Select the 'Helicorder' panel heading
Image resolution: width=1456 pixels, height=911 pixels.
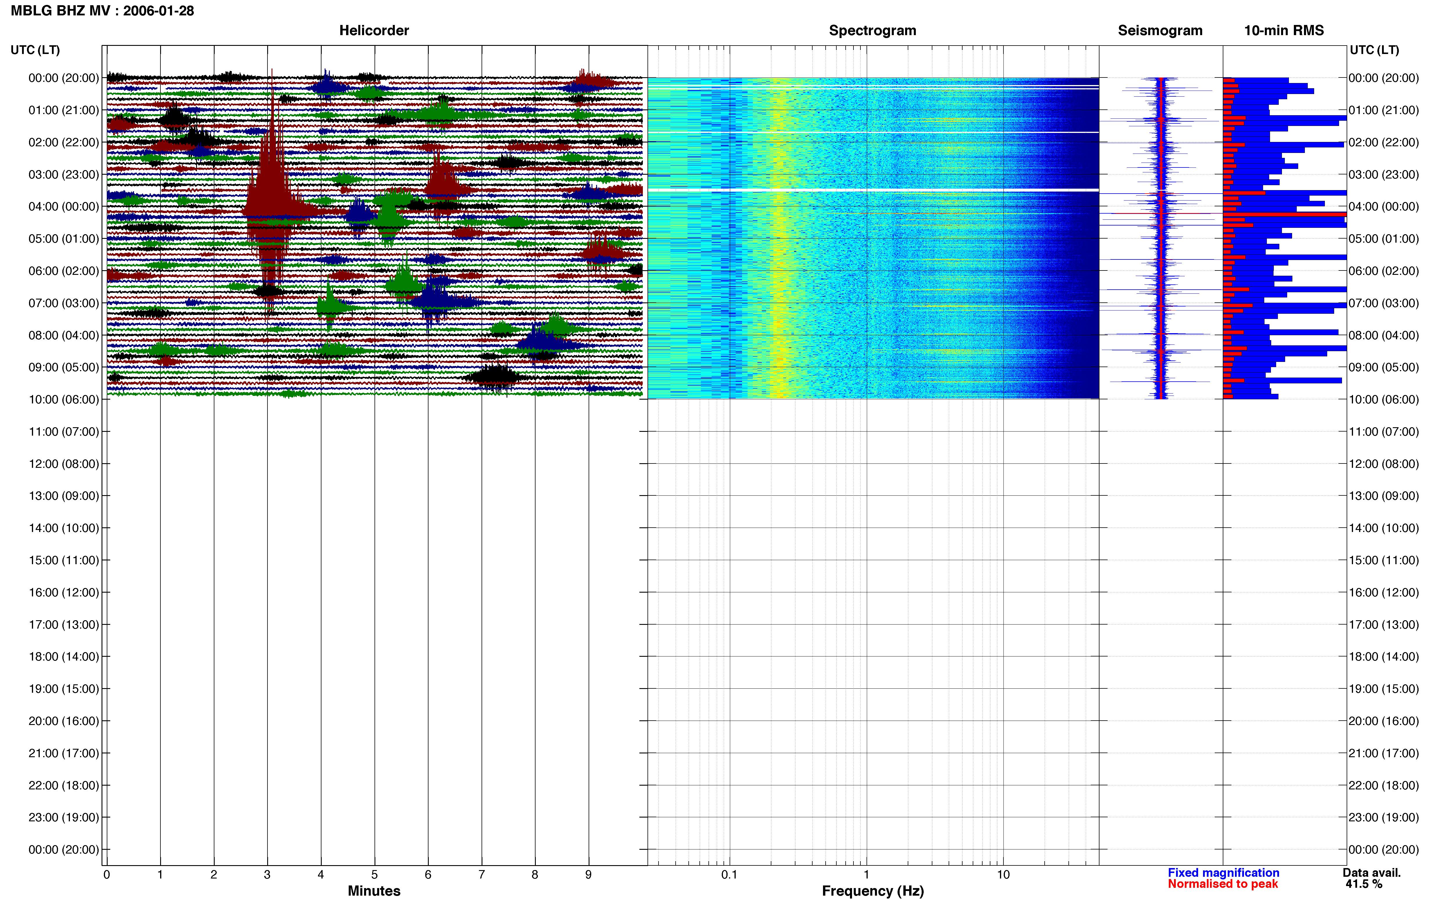[374, 31]
